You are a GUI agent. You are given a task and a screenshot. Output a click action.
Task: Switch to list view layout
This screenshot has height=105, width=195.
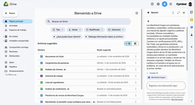pyautogui.click(x=128, y=44)
